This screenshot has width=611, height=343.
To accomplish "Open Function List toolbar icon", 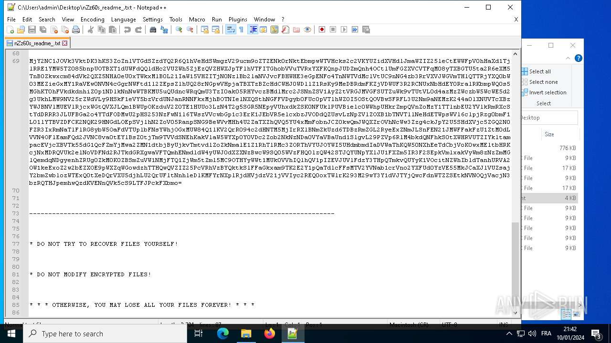I will point(285,30).
